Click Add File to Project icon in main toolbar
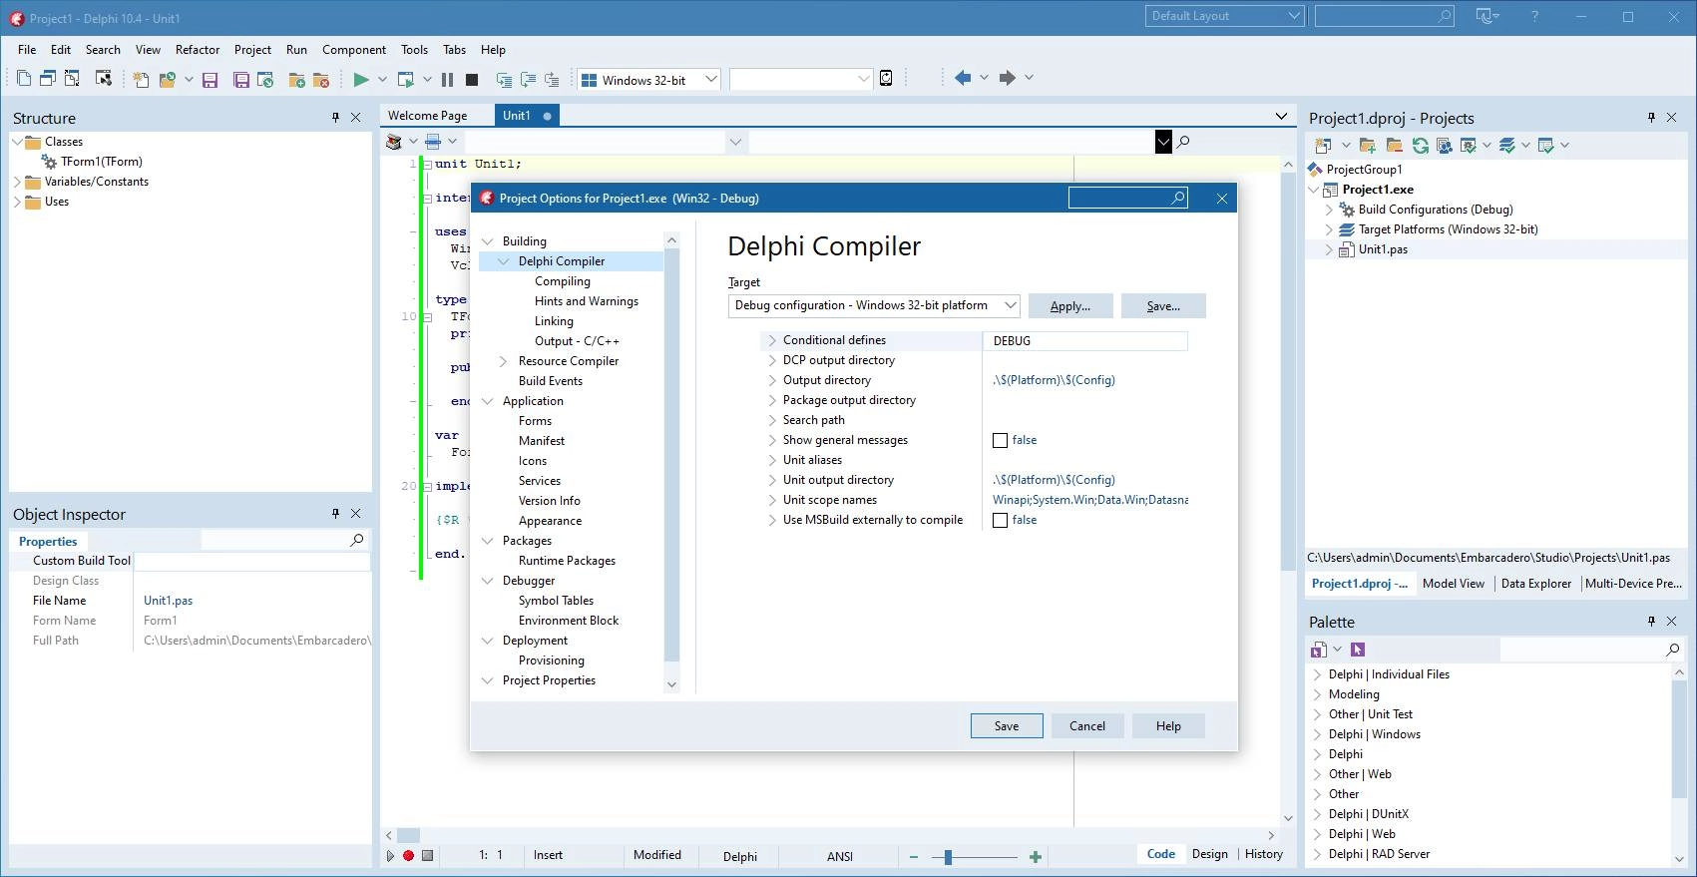This screenshot has width=1697, height=877. 296,79
